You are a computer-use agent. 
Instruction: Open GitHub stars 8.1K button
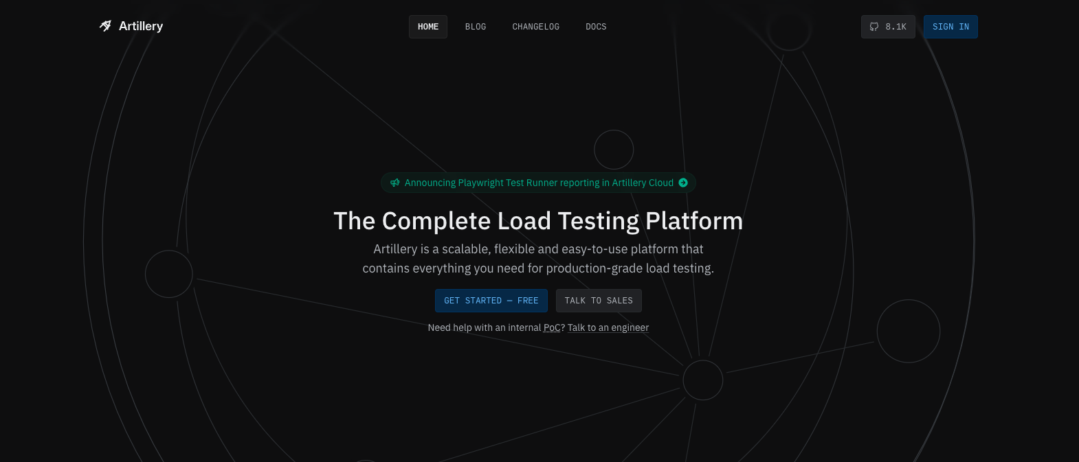click(888, 27)
